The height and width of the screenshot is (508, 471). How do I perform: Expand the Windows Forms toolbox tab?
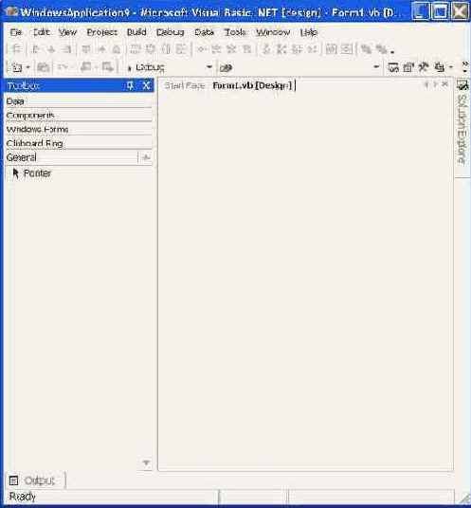[x=79, y=130]
